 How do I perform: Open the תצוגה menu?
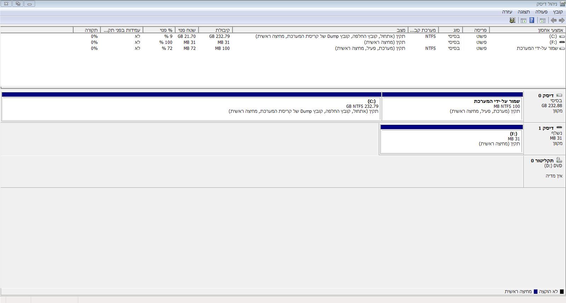tap(524, 12)
